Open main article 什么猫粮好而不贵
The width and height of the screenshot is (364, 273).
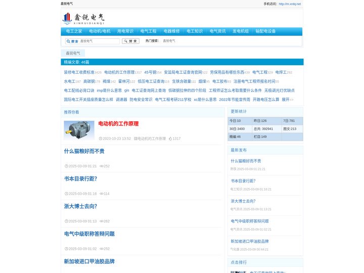pyautogui.click(x=84, y=151)
